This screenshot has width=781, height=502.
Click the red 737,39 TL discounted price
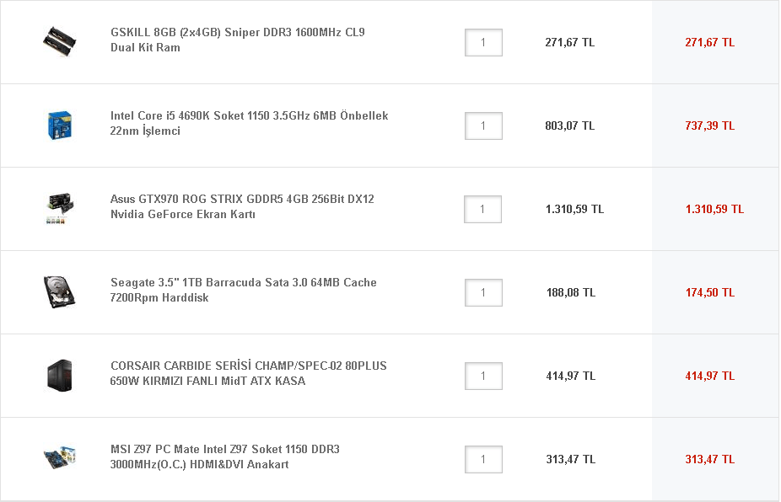[709, 125]
